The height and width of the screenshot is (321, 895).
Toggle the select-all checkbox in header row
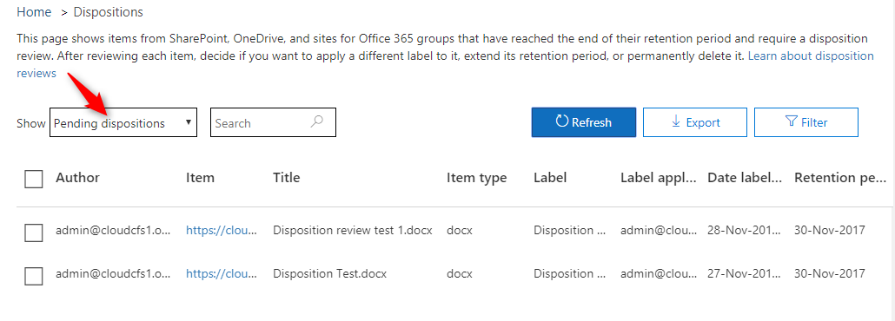[x=34, y=179]
